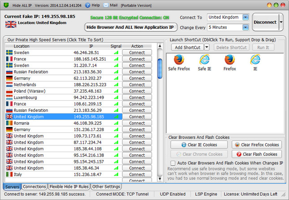289x200 pixels.
Task: Go to the Other Settings tab
Action: tap(106, 187)
